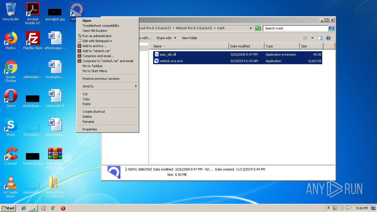Screen dimensions: 377x212
Task: Open Recycle Bin desktop icon
Action: tap(11, 12)
